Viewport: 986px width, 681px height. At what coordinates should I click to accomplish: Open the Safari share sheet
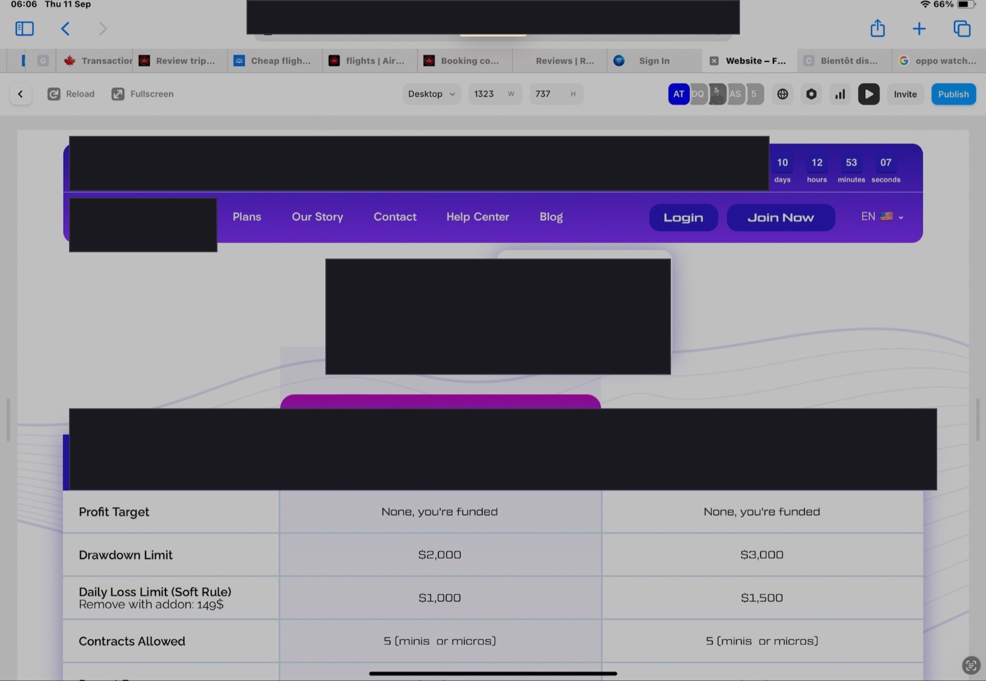click(x=878, y=28)
